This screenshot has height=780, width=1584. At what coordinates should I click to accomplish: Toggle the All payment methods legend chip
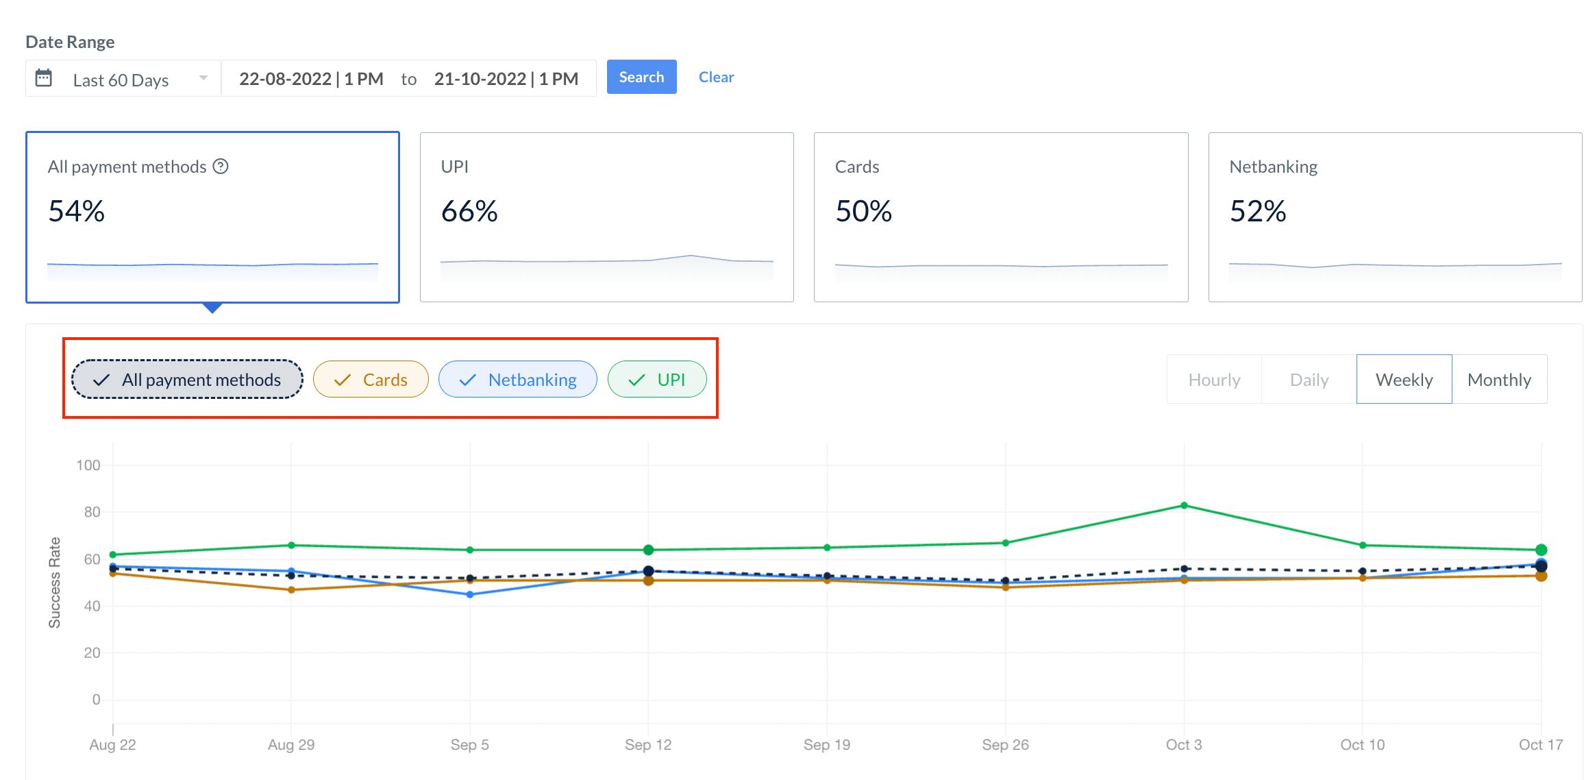coord(187,379)
